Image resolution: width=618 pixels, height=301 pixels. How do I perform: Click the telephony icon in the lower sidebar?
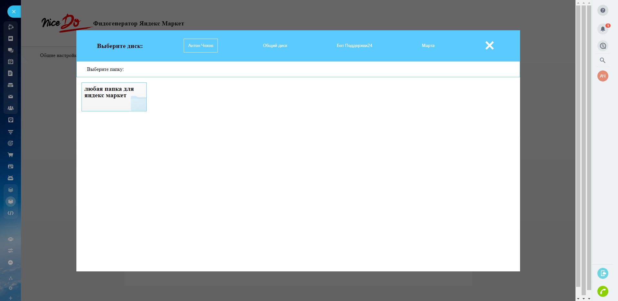pos(11,239)
